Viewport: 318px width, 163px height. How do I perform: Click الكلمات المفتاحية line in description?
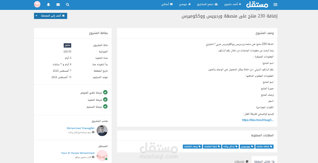[x=265, y=107]
